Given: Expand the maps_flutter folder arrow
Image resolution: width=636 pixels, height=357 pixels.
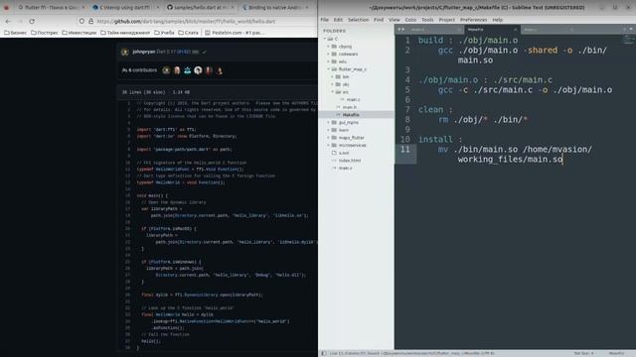Looking at the screenshot, I should pos(329,138).
